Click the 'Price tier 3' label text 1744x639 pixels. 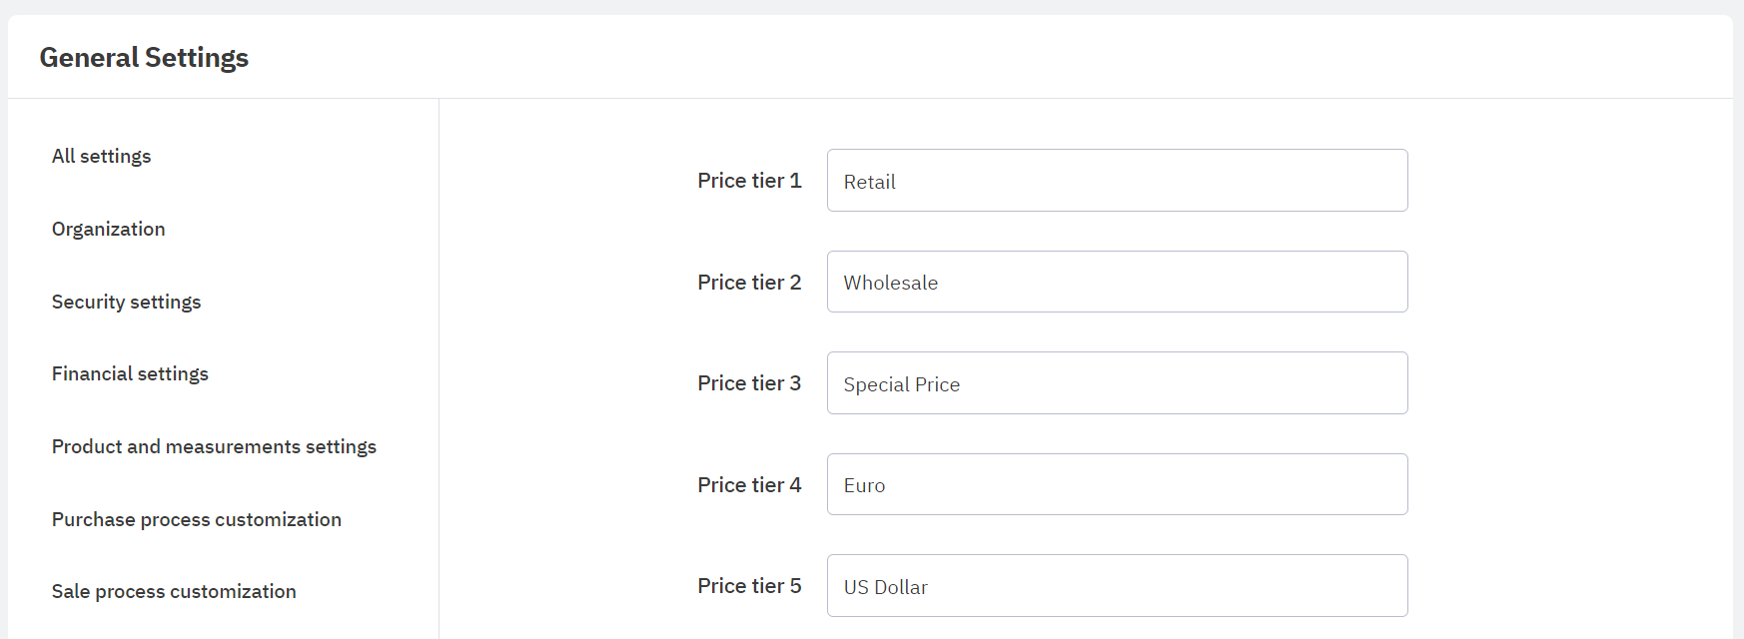pos(749,383)
